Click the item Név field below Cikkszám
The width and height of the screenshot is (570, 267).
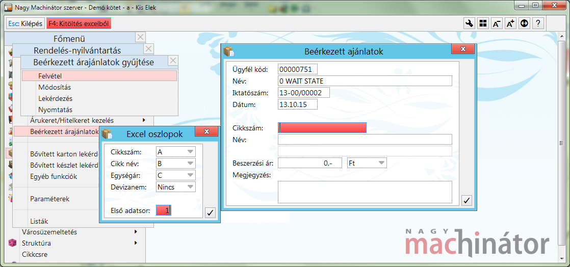[365, 140]
